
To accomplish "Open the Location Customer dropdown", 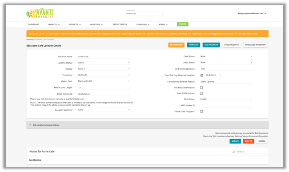I will 104,110.
